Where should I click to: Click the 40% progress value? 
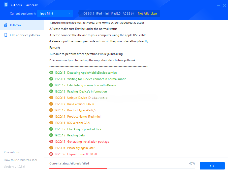[x=192, y=163]
